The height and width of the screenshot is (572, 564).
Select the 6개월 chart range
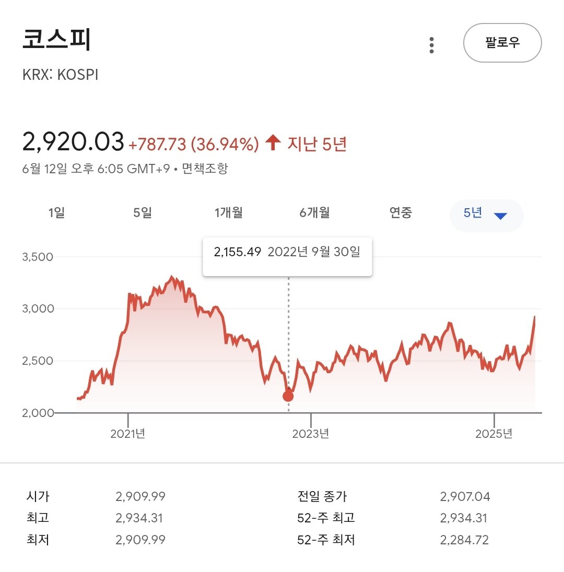[x=315, y=213]
